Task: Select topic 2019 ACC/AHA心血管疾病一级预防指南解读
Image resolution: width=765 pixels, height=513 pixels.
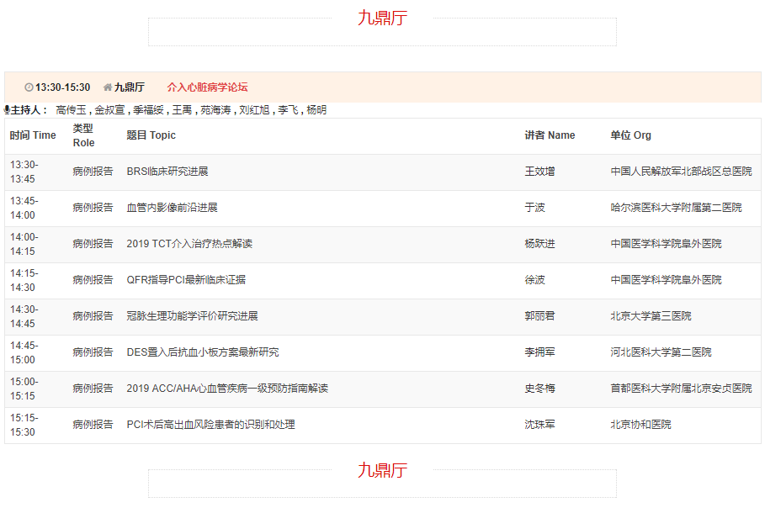Action: tap(227, 388)
